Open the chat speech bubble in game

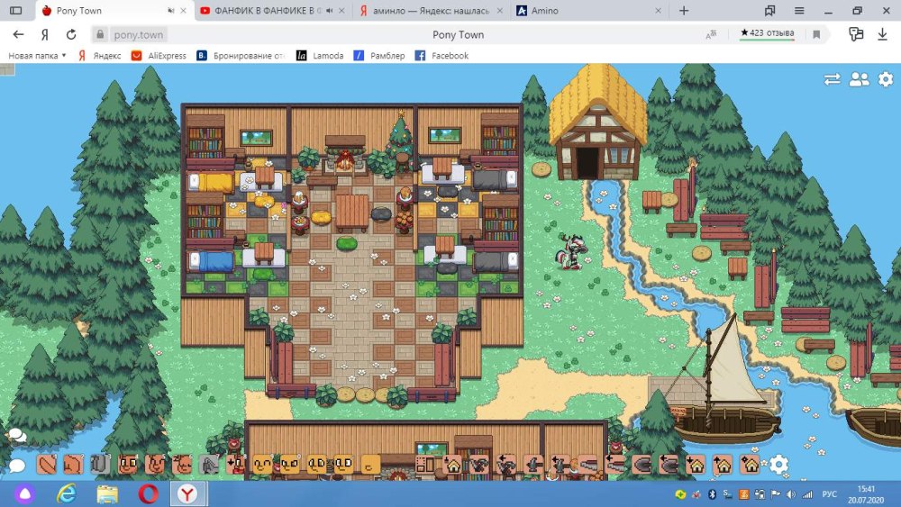[16, 466]
